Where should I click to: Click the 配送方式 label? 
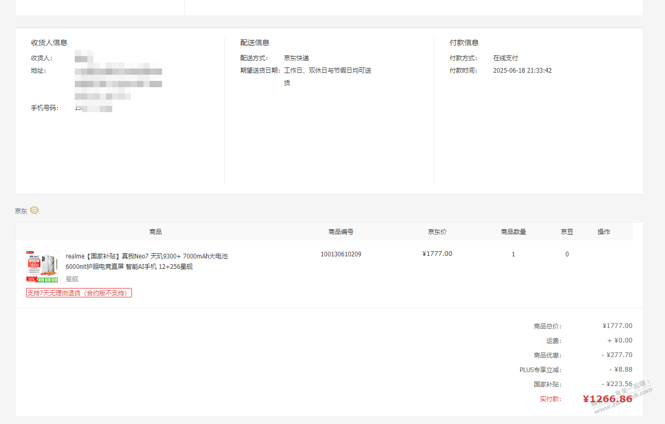(254, 58)
